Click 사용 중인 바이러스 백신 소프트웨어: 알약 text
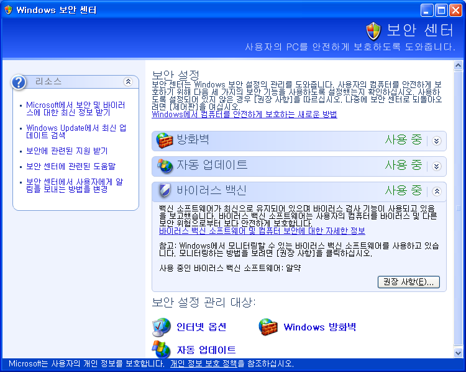The image size is (466, 372). point(230,268)
